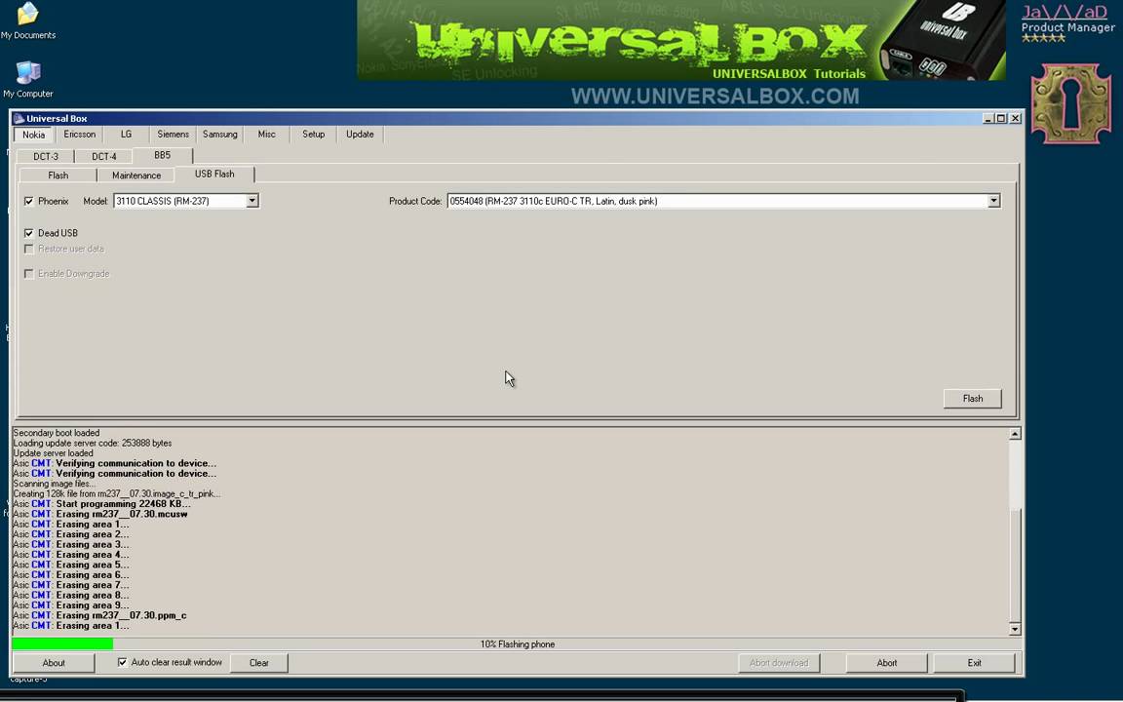
Task: Select the USB Flash sub-tab
Action: pos(214,175)
